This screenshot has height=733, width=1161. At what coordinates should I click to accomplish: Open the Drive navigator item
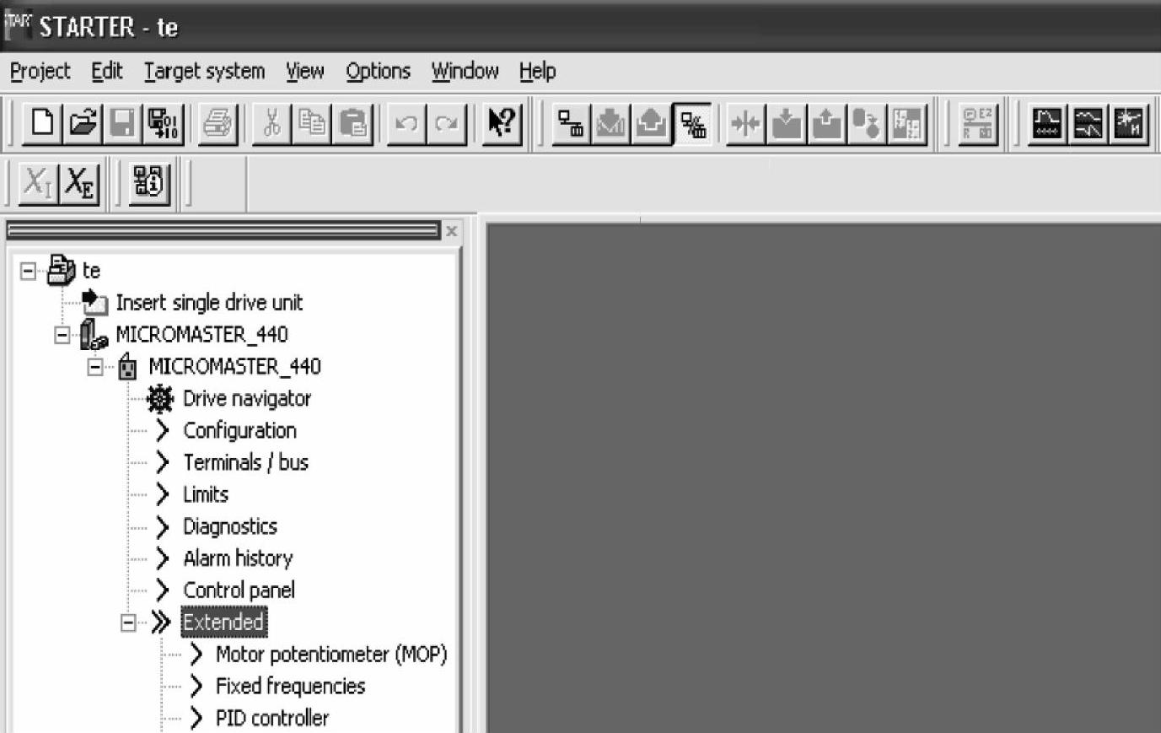point(246,398)
